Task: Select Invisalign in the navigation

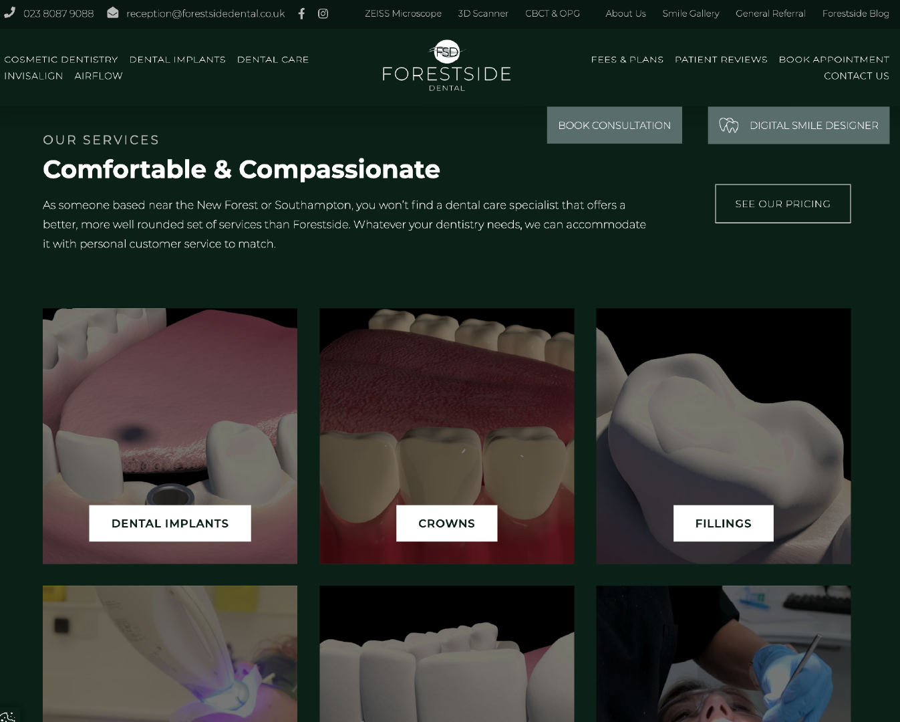Action: click(x=33, y=76)
